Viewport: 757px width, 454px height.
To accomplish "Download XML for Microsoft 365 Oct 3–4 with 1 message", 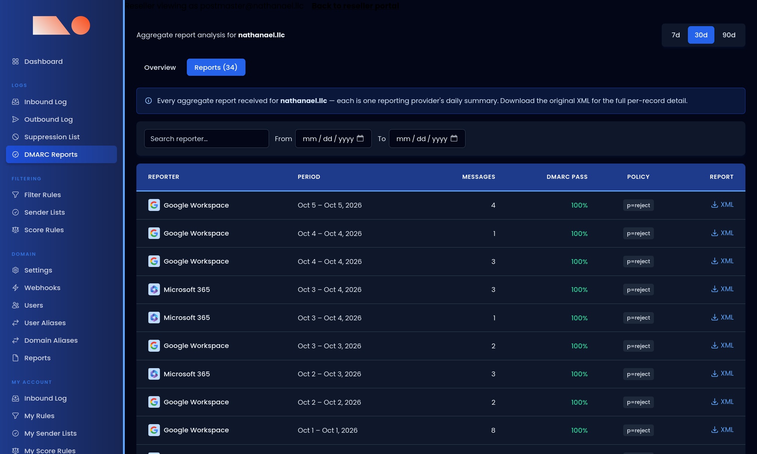I will pyautogui.click(x=722, y=317).
